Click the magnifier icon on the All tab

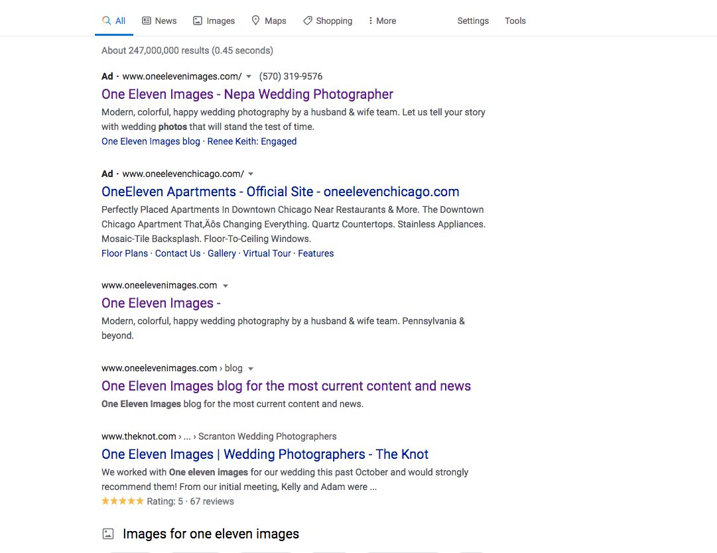(x=107, y=21)
